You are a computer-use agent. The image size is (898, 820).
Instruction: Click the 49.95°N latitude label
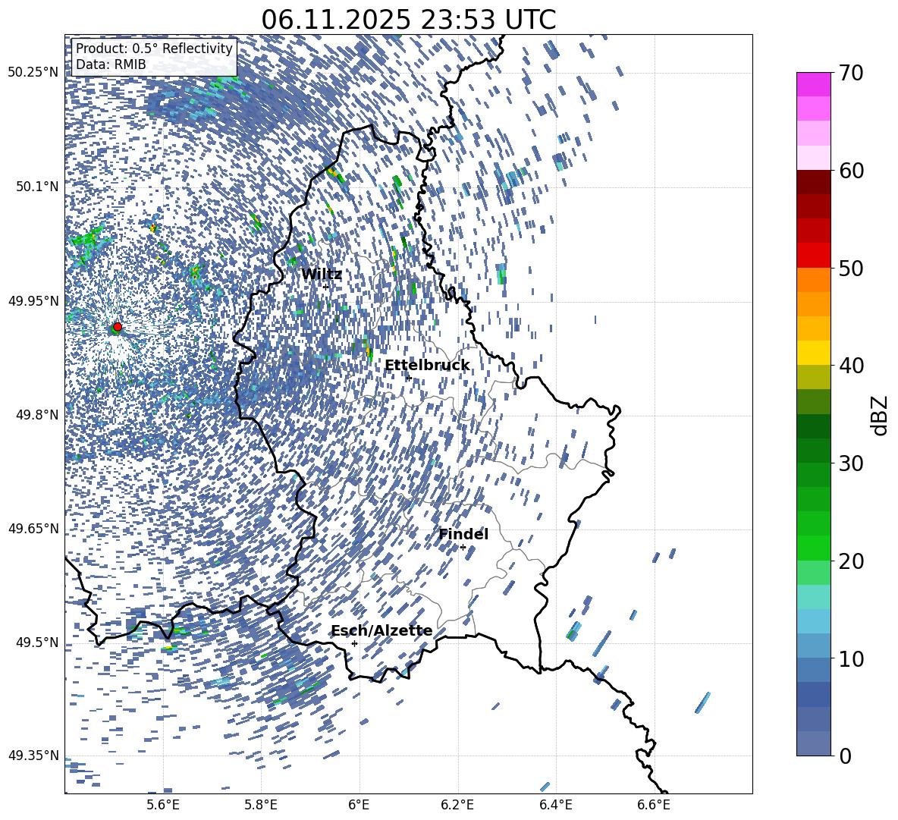pyautogui.click(x=33, y=301)
